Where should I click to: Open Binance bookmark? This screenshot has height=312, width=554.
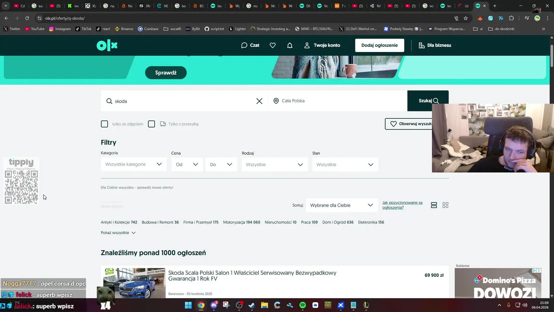[124, 29]
